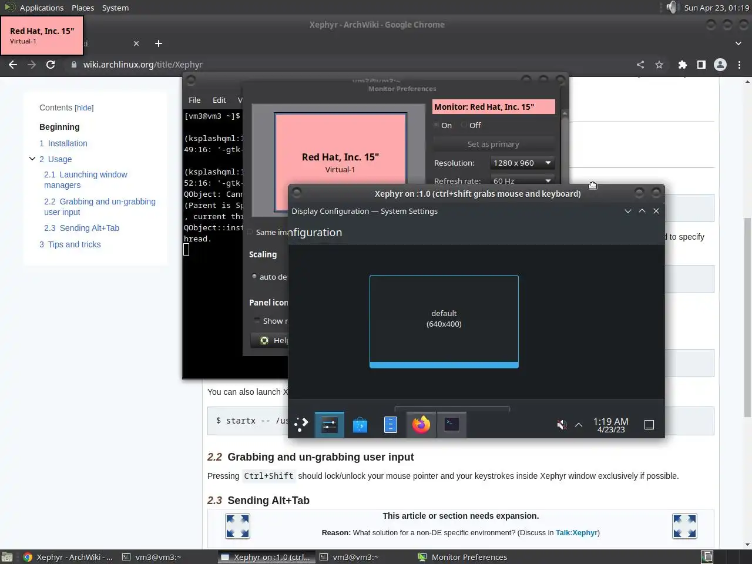Expand the hidden system tray icons arrow
This screenshot has height=564, width=752.
579,425
